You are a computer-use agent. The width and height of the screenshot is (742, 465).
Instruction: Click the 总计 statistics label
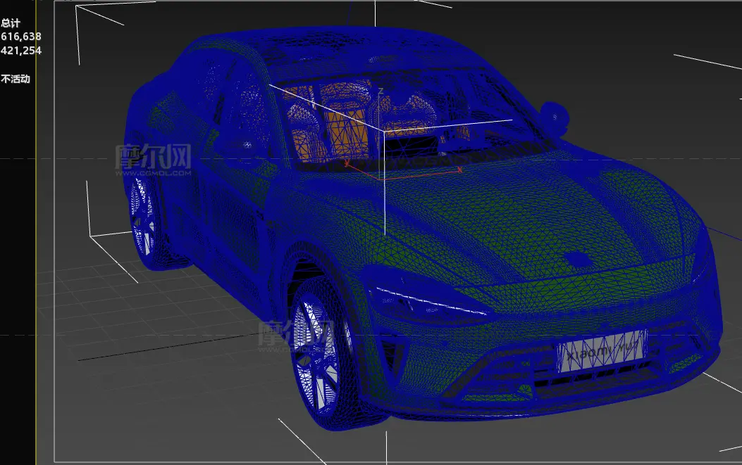pyautogui.click(x=11, y=23)
